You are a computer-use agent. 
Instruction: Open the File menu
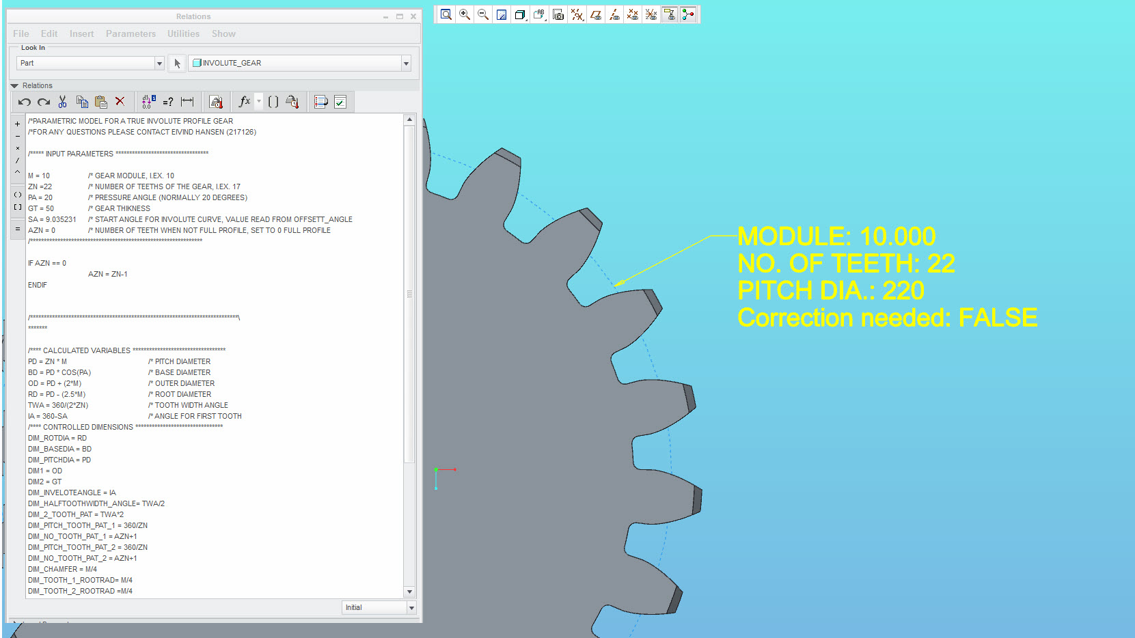pyautogui.click(x=21, y=33)
